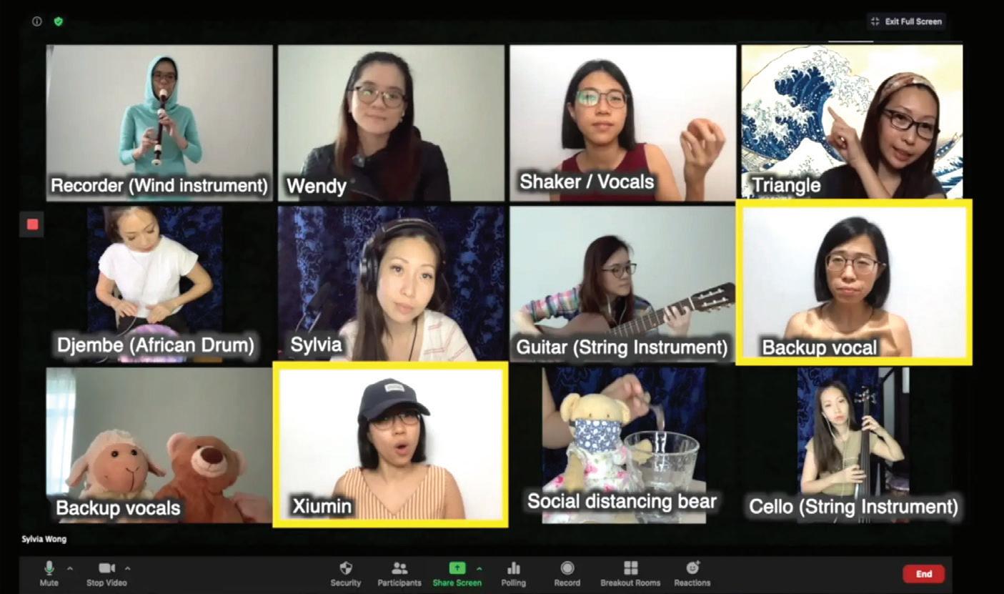Expand the audio options arrow beside Mute
The image size is (1004, 594).
click(x=70, y=569)
